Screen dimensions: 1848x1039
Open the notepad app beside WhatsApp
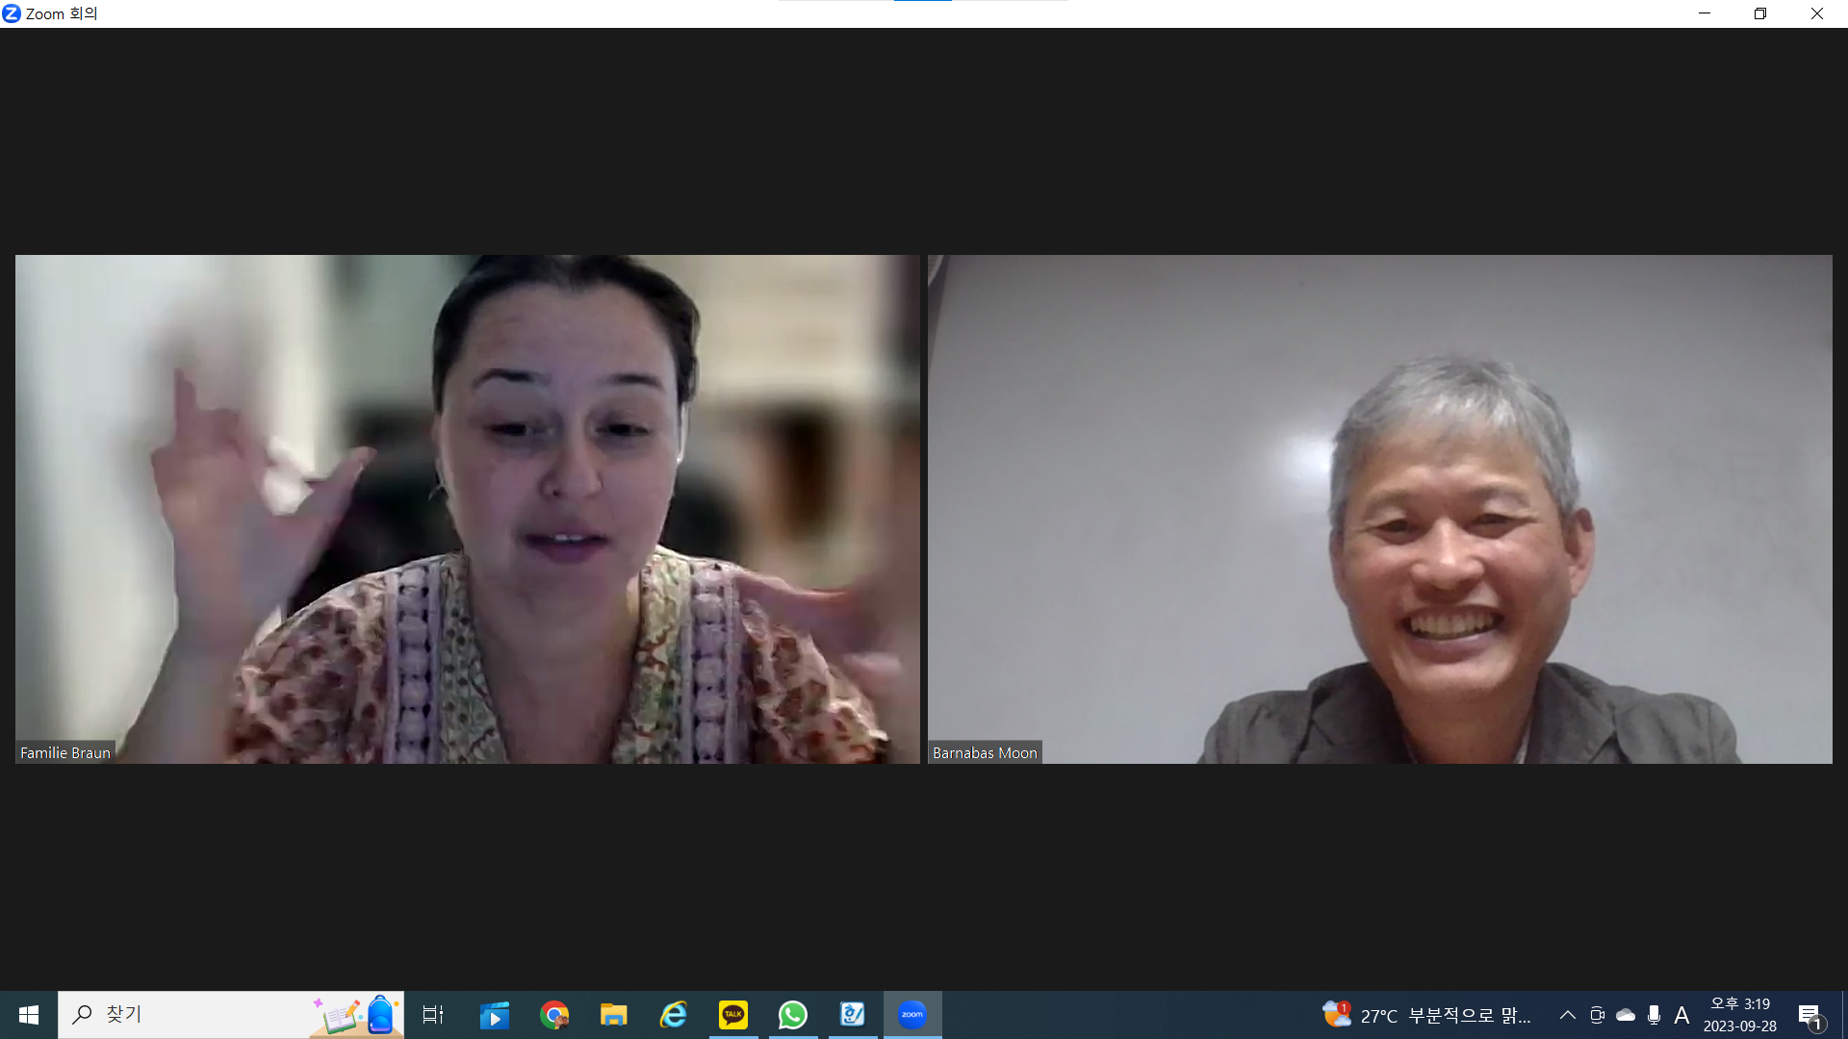[852, 1015]
